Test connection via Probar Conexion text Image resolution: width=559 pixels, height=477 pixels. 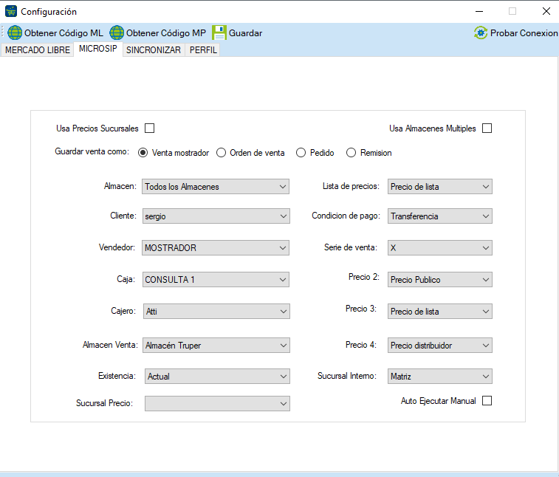[x=524, y=33]
